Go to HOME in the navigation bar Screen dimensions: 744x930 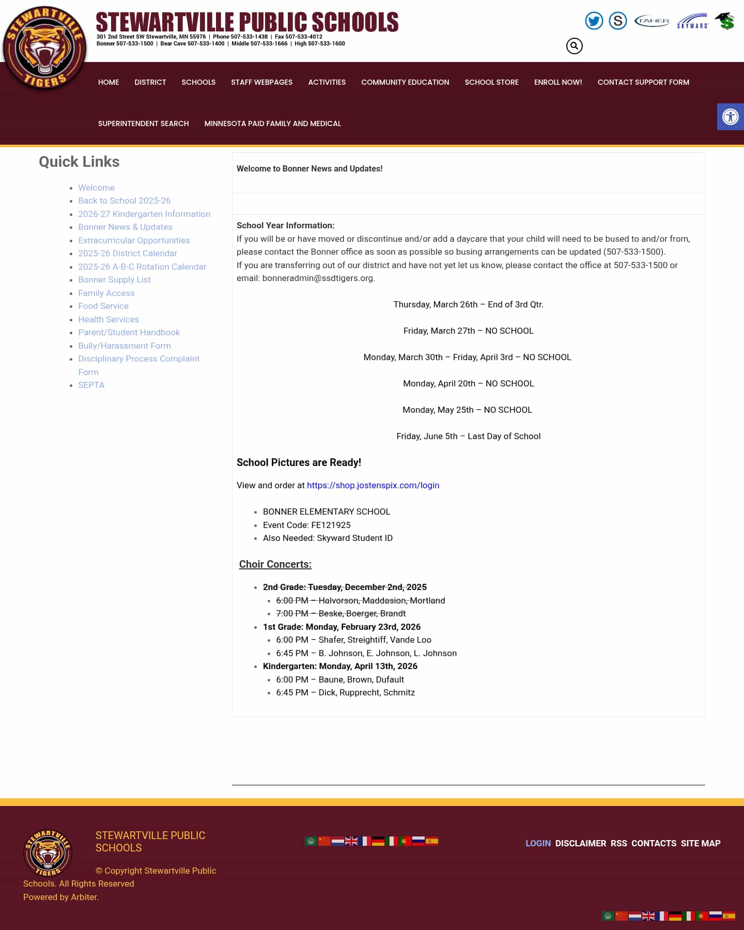click(109, 82)
